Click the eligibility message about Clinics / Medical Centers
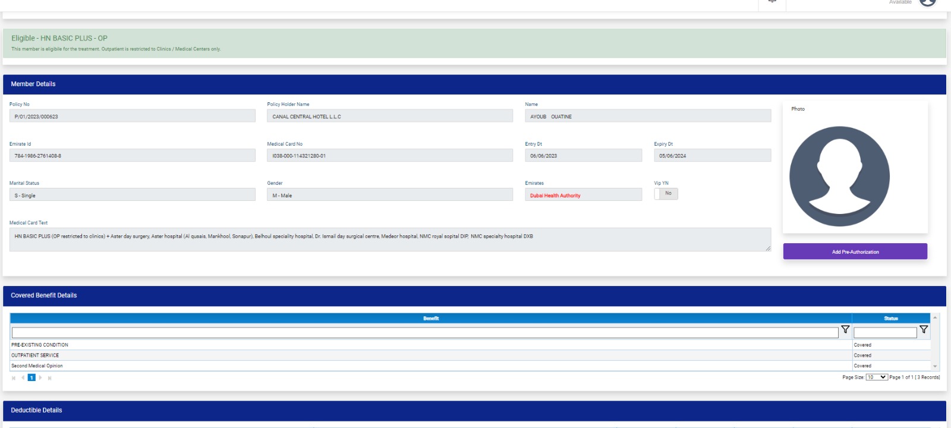The width and height of the screenshot is (951, 428). [x=116, y=49]
